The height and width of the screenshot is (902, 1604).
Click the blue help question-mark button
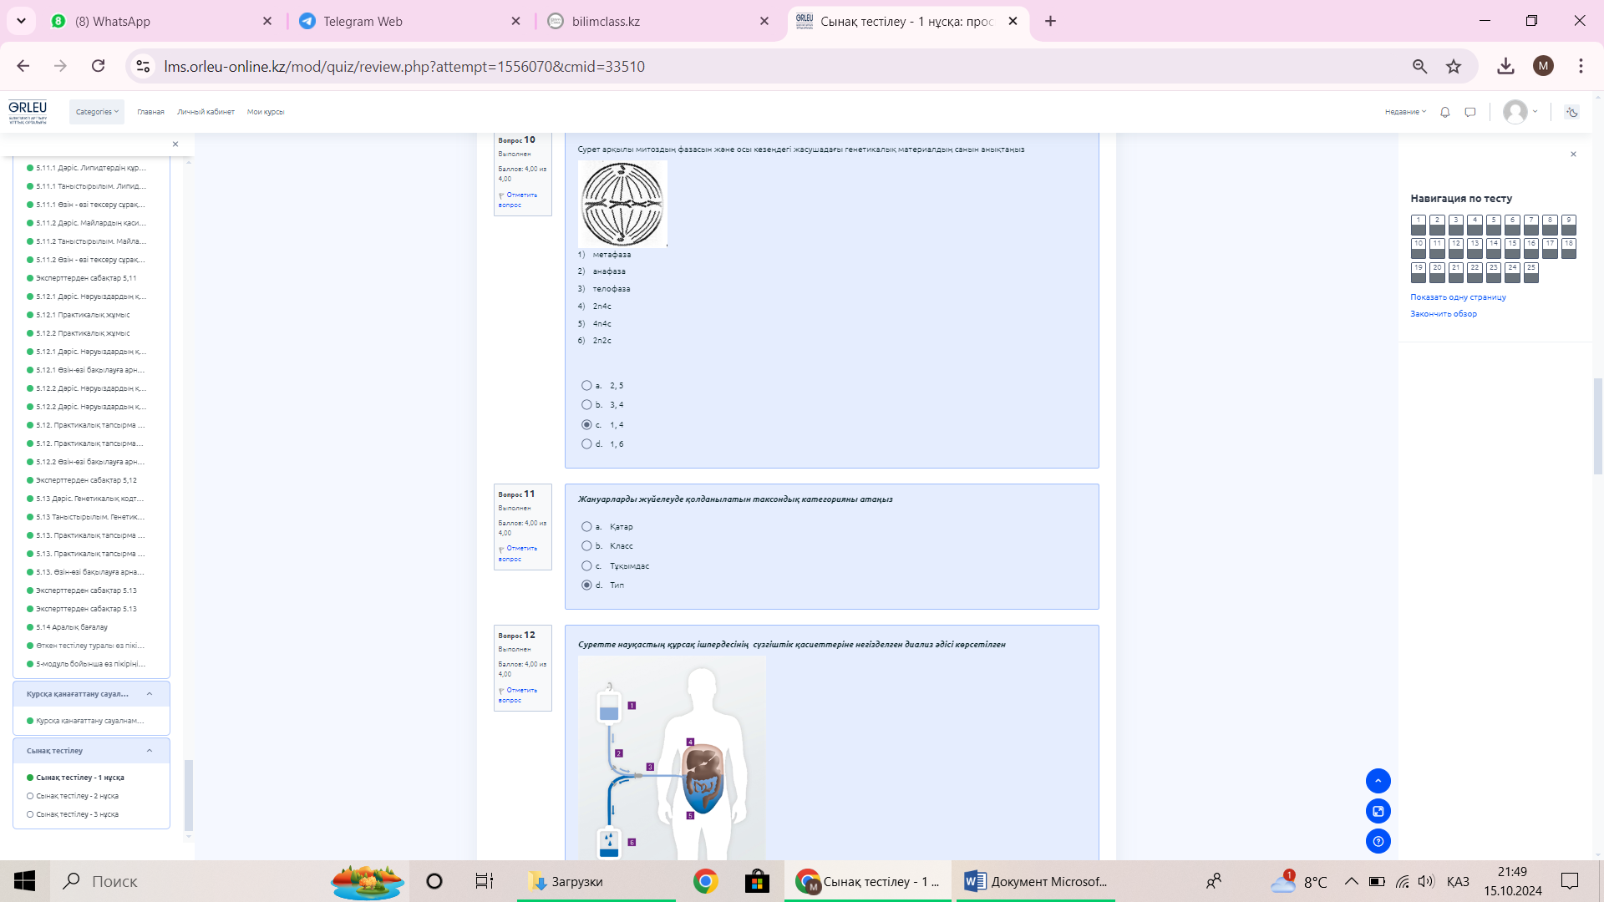tap(1378, 841)
